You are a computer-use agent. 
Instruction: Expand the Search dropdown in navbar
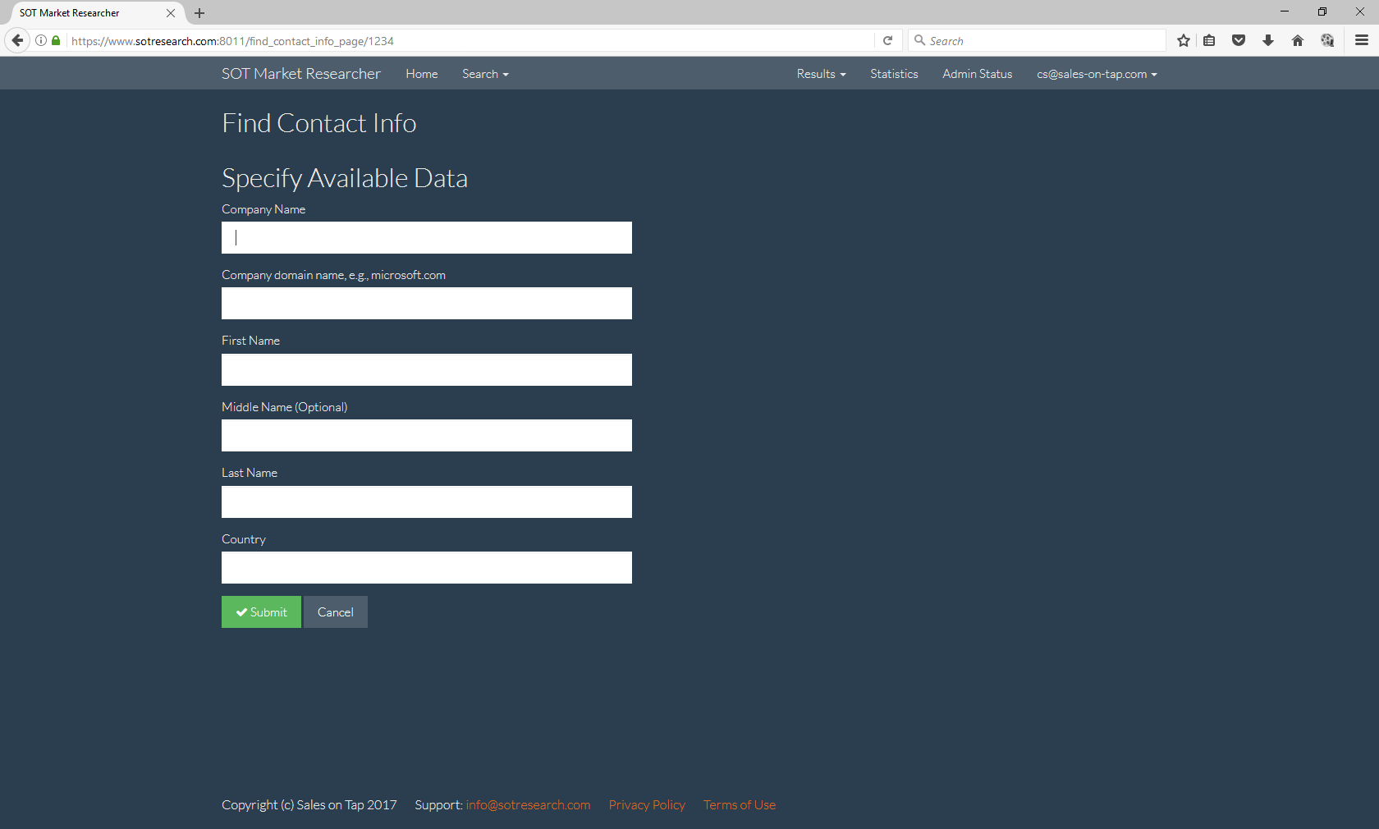(485, 74)
